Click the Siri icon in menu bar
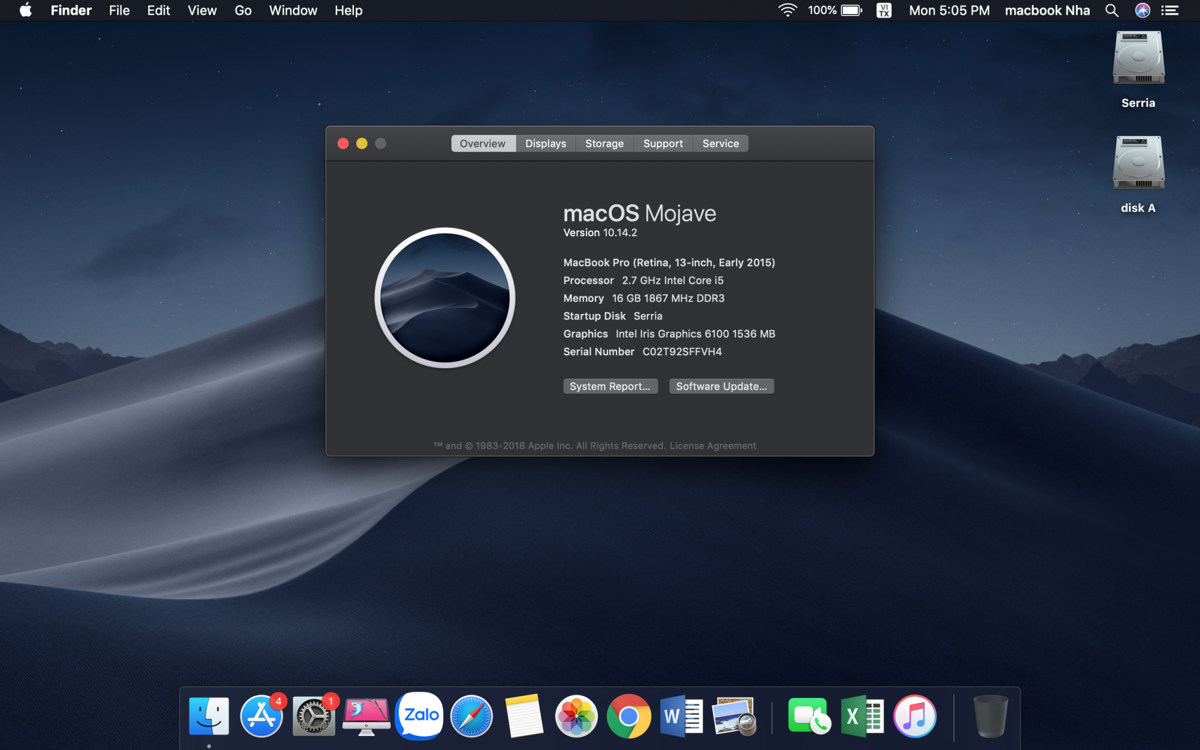1200x750 pixels. (x=1142, y=11)
